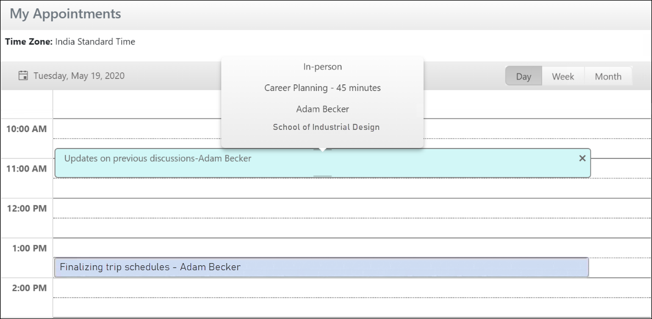Switch to Week view

[563, 77]
